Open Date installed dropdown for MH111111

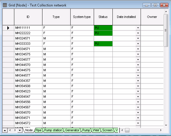click(138, 28)
